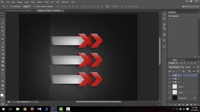Image resolution: width=200 pixels, height=112 pixels.
Task: Filter layers by type (T) icon
Action: pos(188,63)
